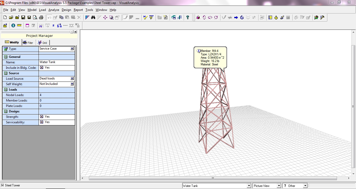Image resolution: width=356 pixels, height=189 pixels.
Task: Click the yellow stopwatch toolbar icon
Action: tap(276, 18)
